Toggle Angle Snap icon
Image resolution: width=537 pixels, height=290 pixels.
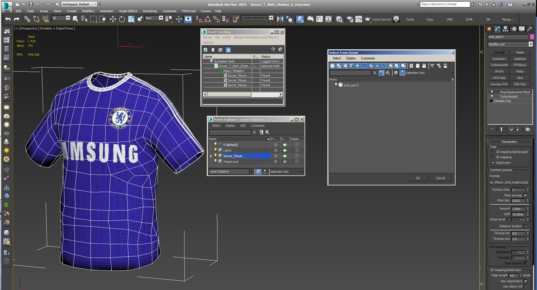coord(208,19)
